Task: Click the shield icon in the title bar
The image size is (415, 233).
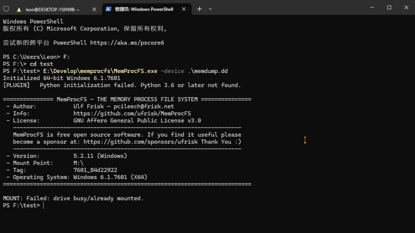Action: [x=6, y=9]
